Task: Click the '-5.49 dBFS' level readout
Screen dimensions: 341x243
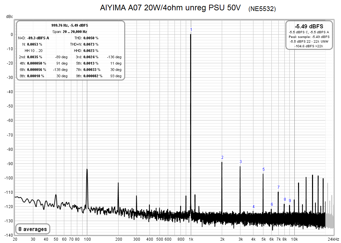Action: [x=309, y=26]
